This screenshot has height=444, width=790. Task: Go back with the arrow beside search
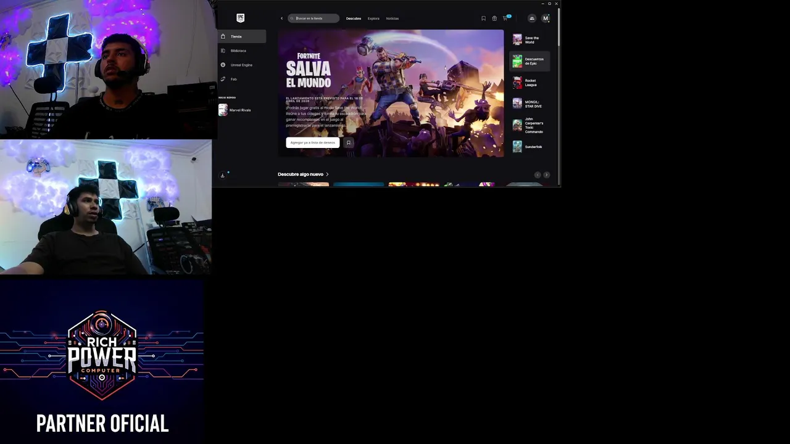[x=281, y=18]
